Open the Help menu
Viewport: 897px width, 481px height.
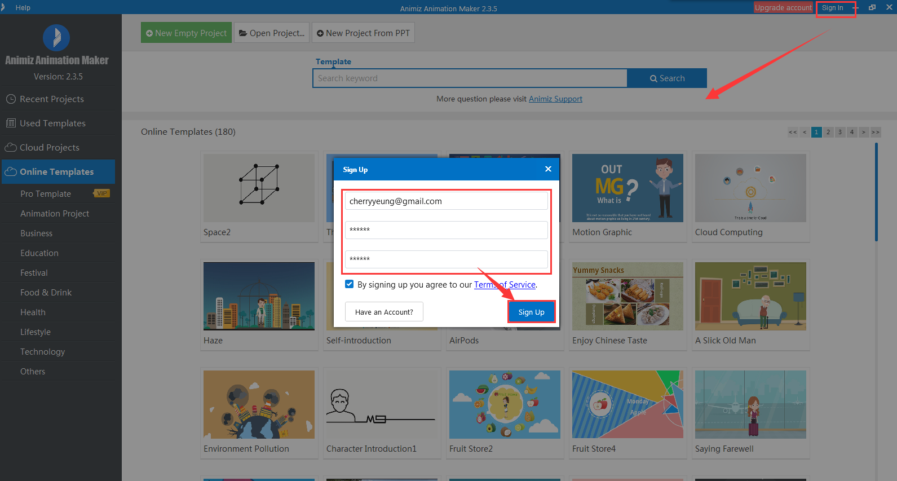pyautogui.click(x=23, y=7)
